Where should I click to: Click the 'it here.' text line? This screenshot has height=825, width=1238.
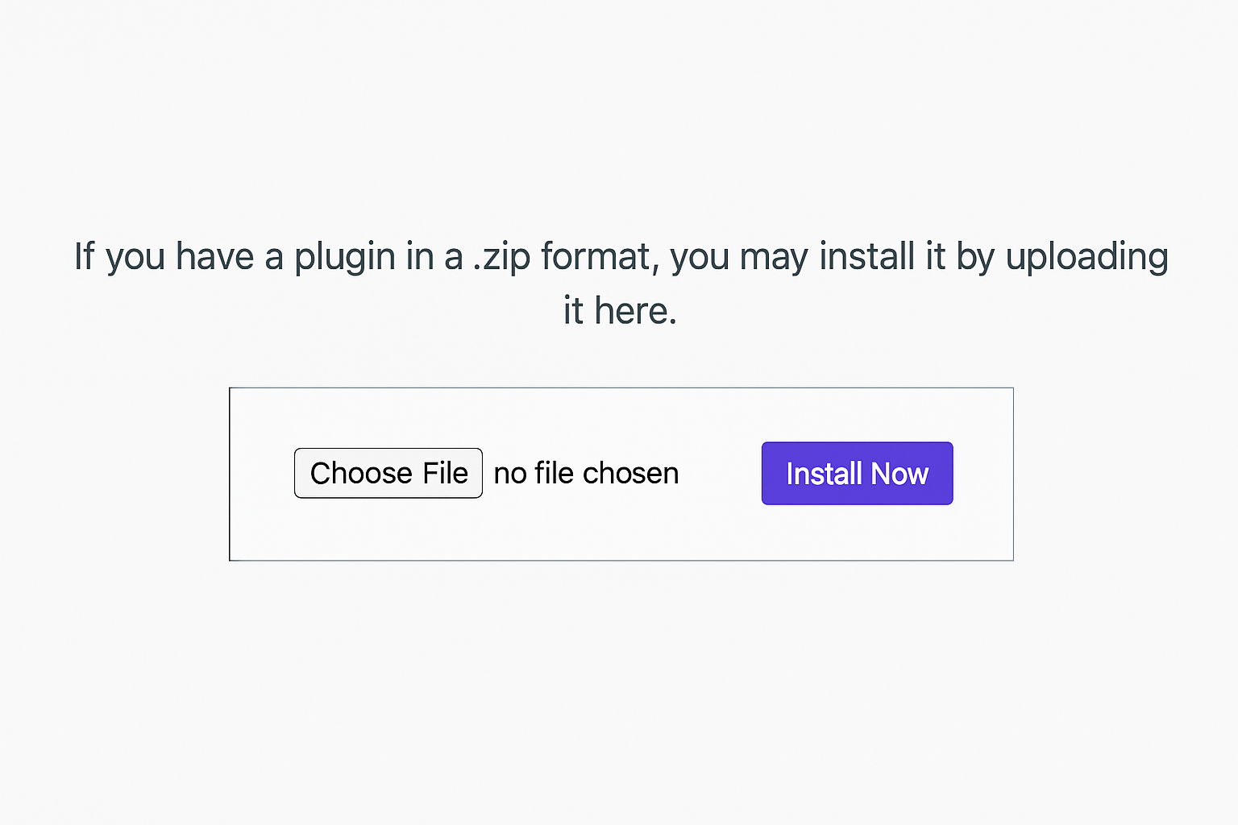coord(620,311)
